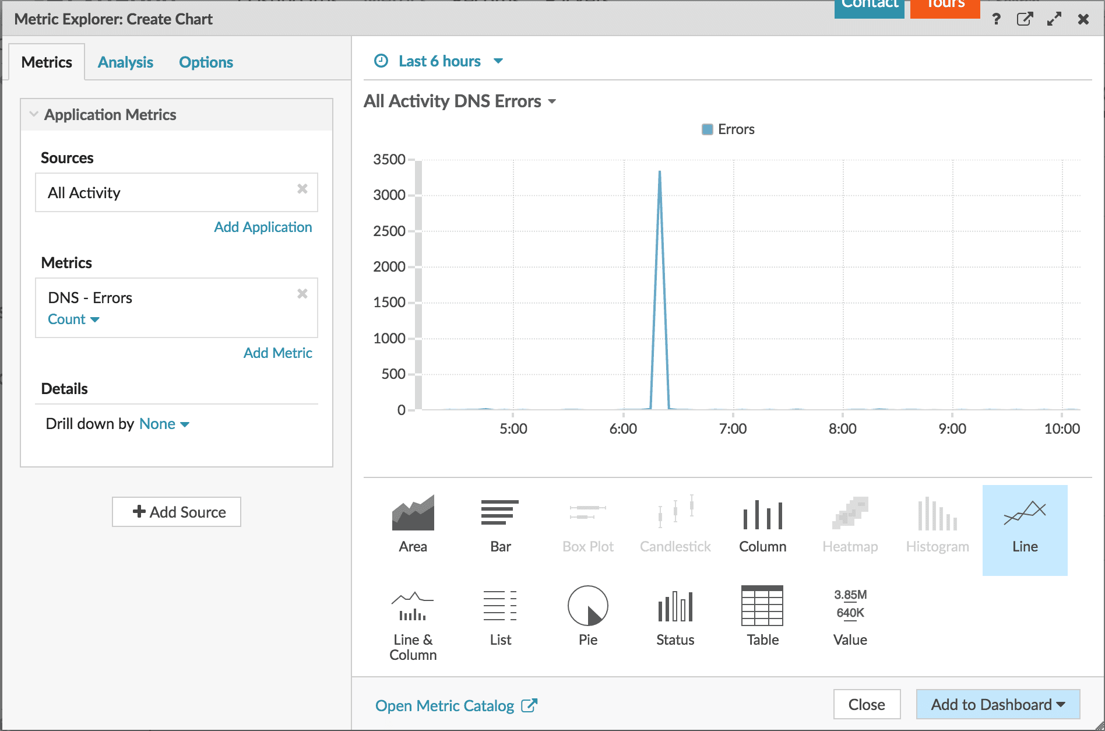Open the Add to Dashboard dropdown
1105x731 pixels.
coord(998,704)
